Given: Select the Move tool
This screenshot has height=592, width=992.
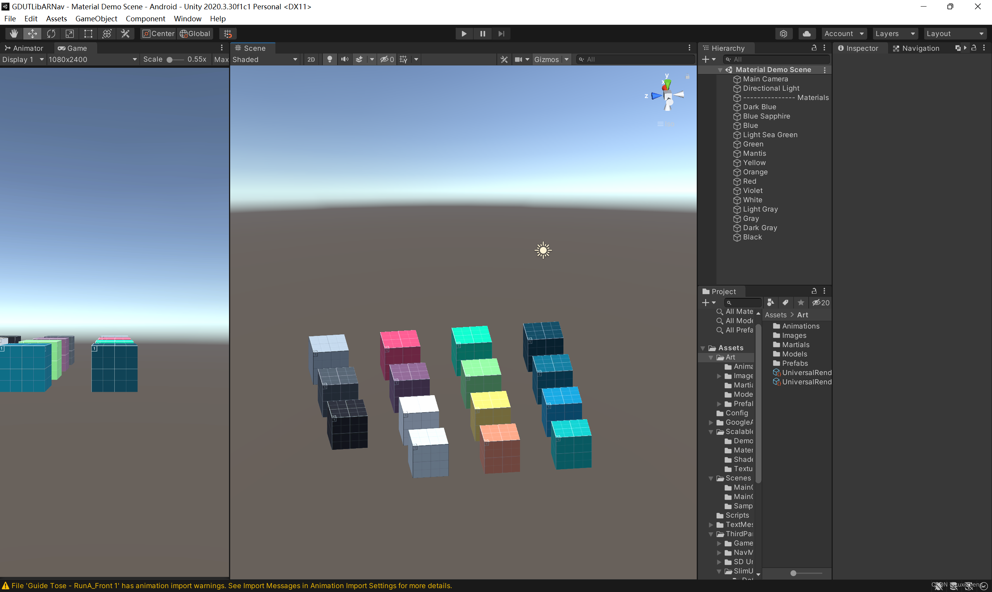Looking at the screenshot, I should point(32,33).
